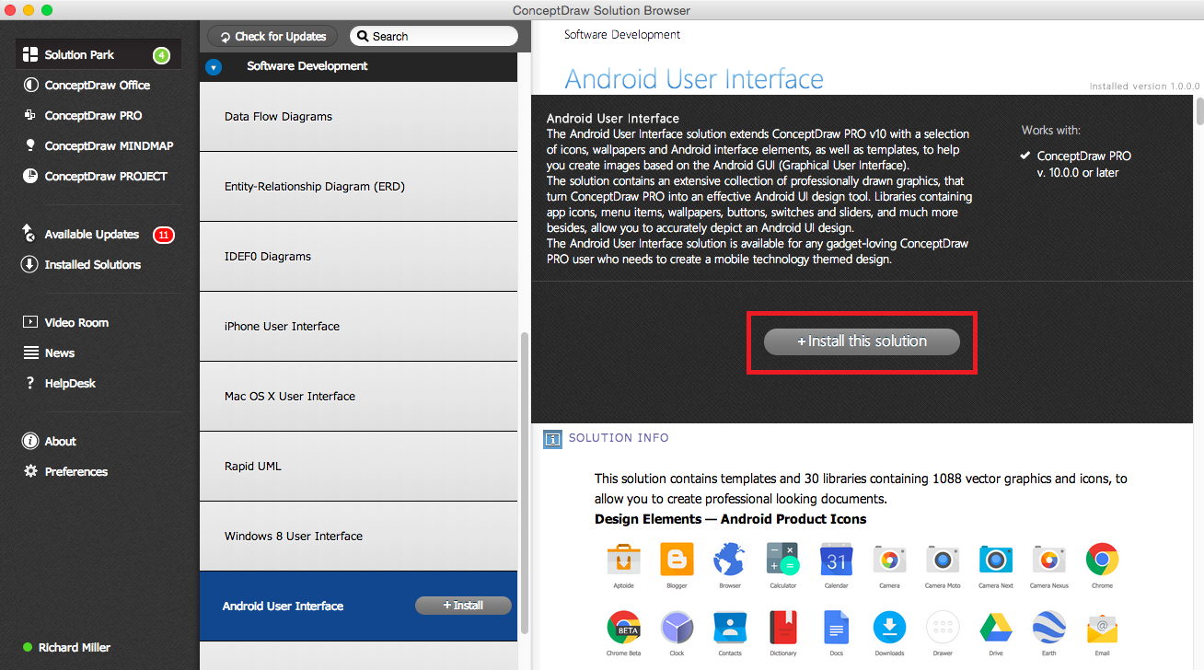This screenshot has width=1204, height=670.
Task: Click Check for Updates button
Action: [273, 36]
